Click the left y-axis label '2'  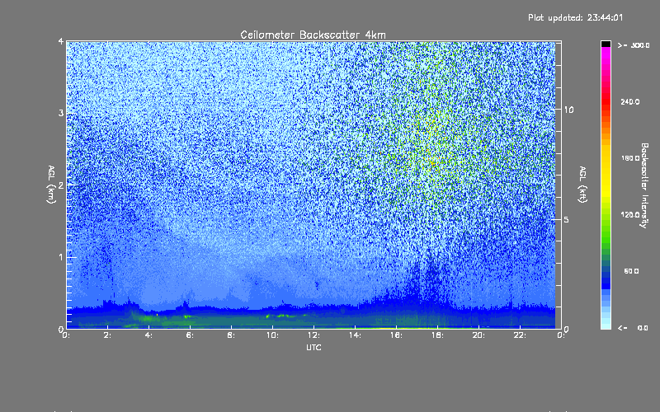pyautogui.click(x=61, y=185)
